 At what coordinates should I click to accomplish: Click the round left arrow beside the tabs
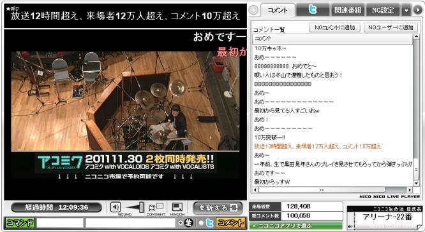pyautogui.click(x=253, y=10)
